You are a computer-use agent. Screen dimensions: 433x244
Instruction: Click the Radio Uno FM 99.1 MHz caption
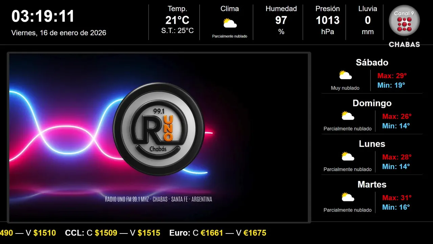pos(159,199)
